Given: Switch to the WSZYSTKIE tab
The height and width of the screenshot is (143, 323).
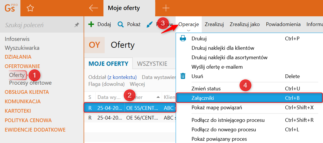Looking at the screenshot, I should pyautogui.click(x=152, y=63).
